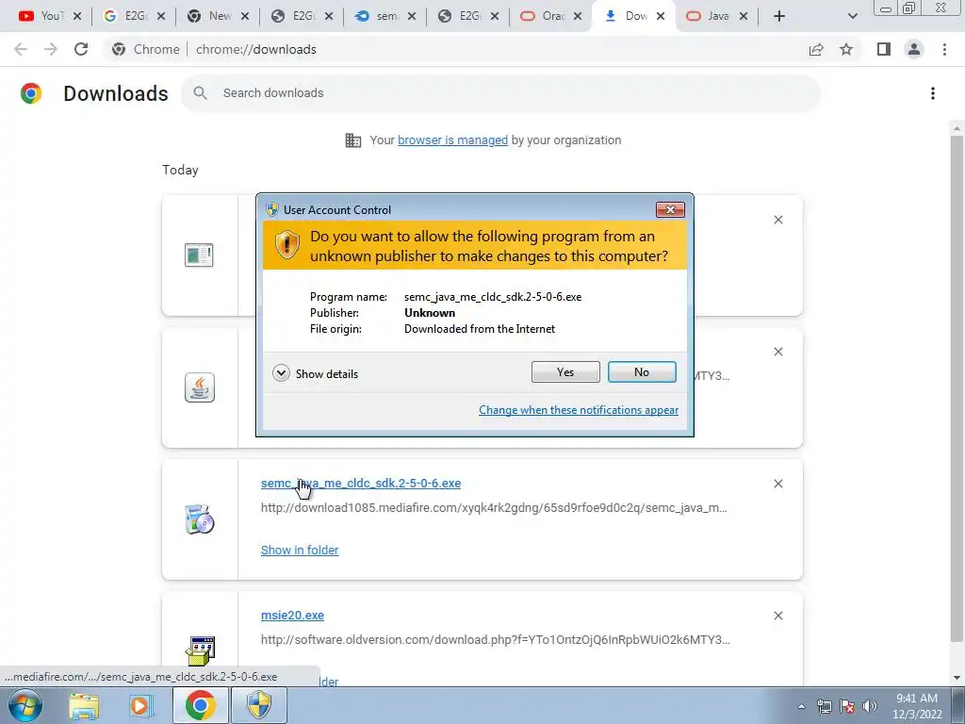This screenshot has height=724, width=965.
Task: Click the installer disc icon for semc_java_me_cldc_sdk
Action: tap(200, 519)
